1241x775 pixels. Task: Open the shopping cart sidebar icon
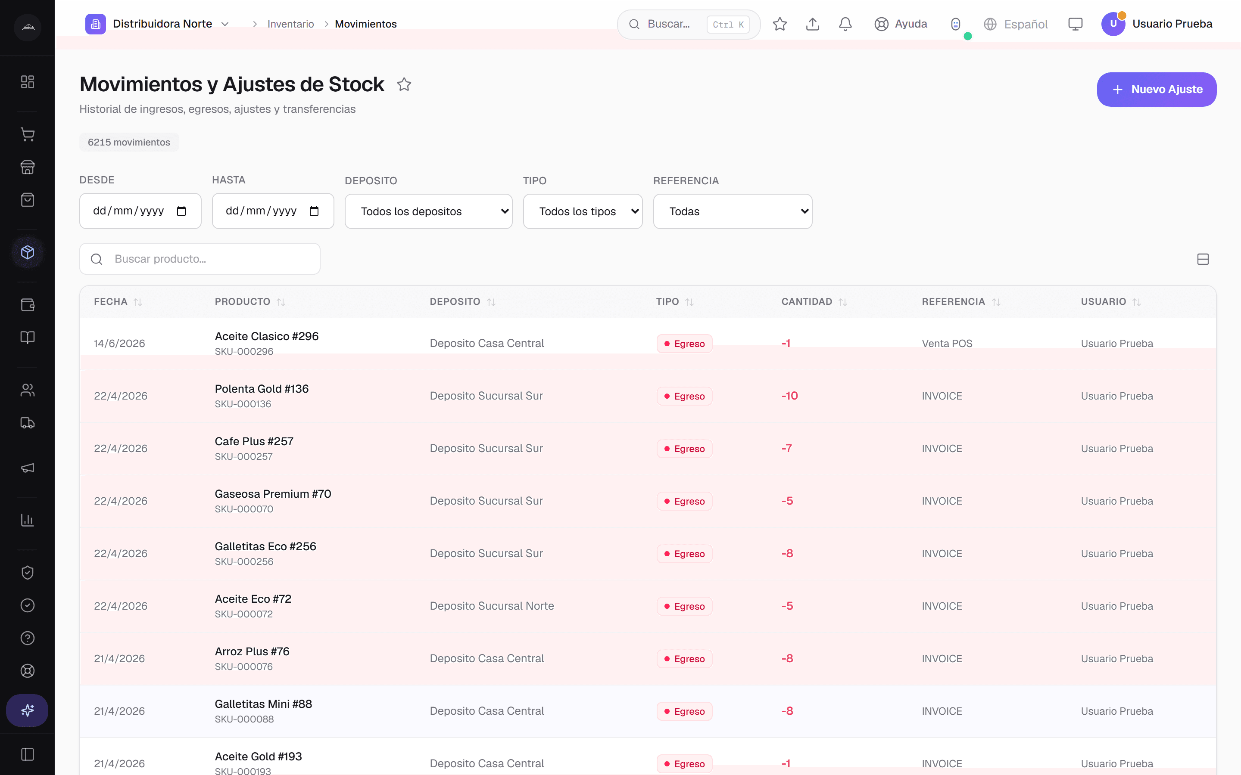(x=28, y=134)
